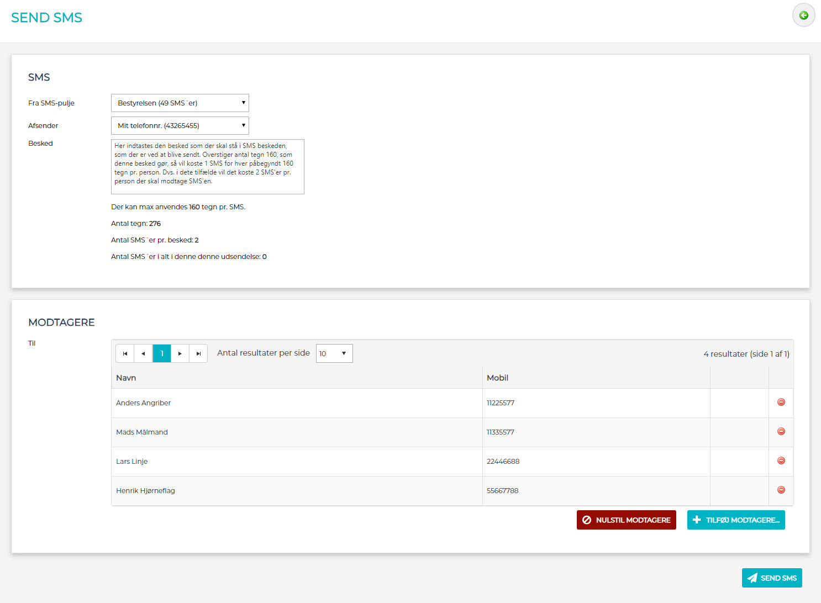Remove Anders Angriber from recipients

pyautogui.click(x=781, y=403)
